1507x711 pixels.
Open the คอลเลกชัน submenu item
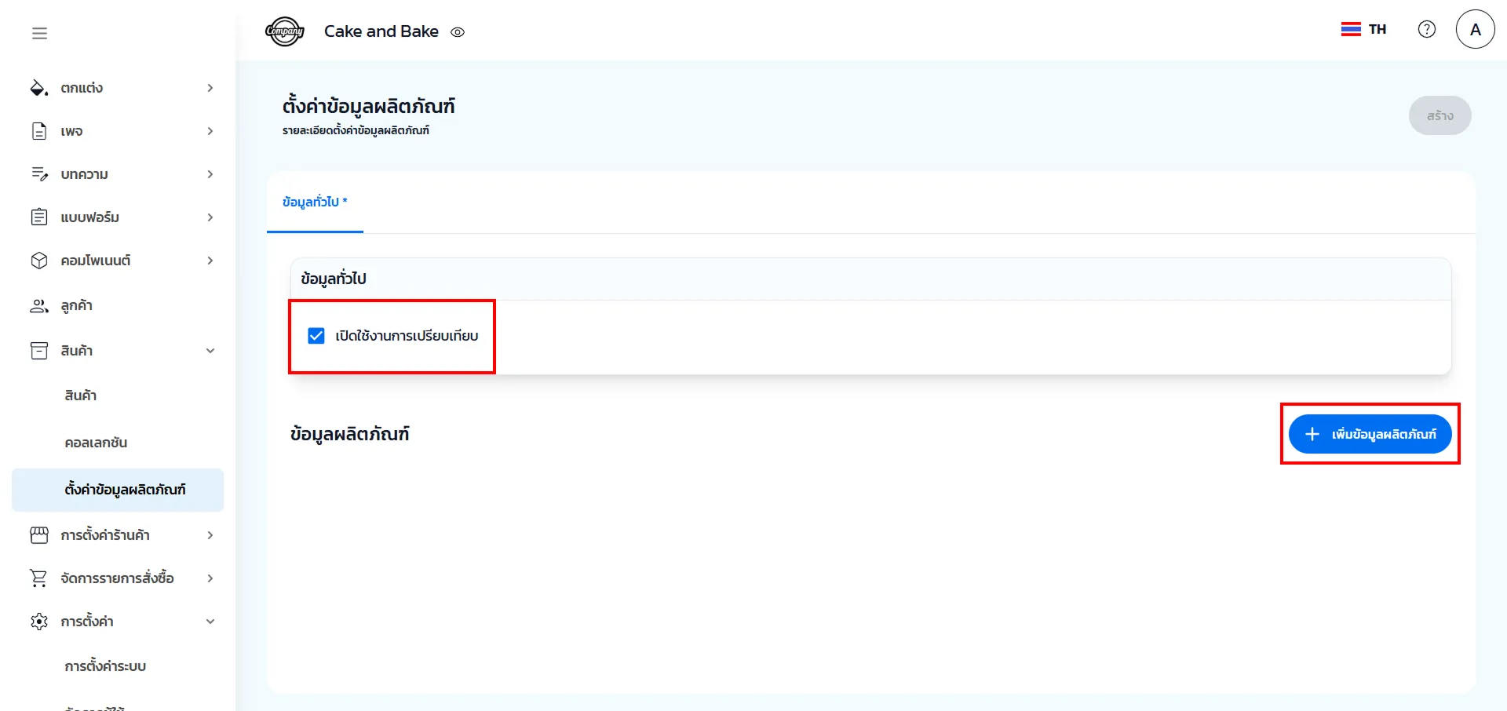click(96, 443)
